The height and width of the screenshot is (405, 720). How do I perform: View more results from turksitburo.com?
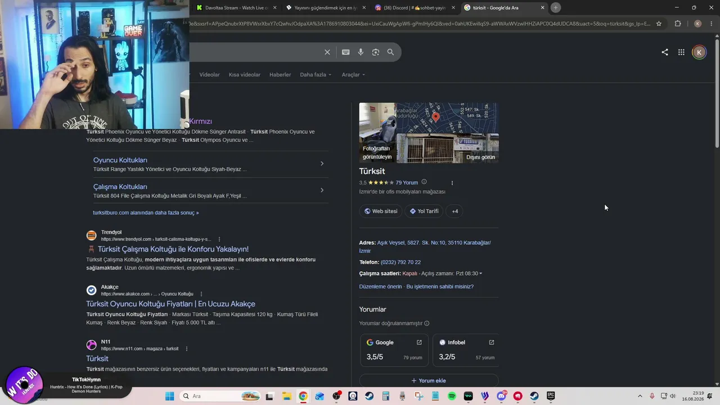[x=146, y=213]
